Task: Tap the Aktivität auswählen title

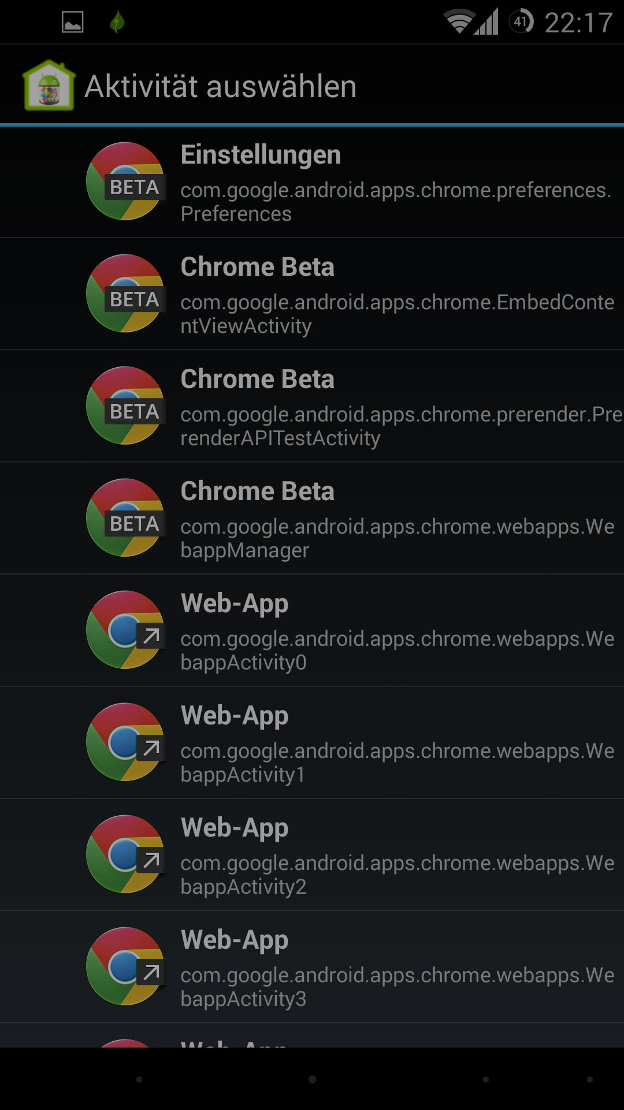Action: [221, 87]
